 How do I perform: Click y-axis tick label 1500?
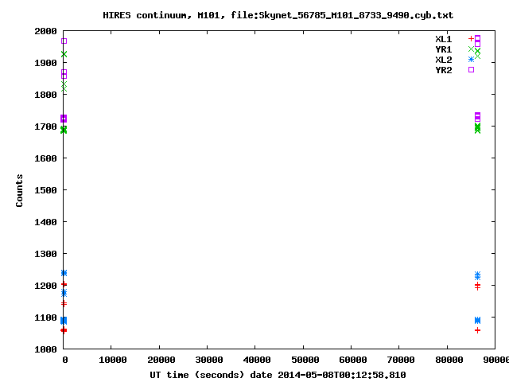[45, 190]
